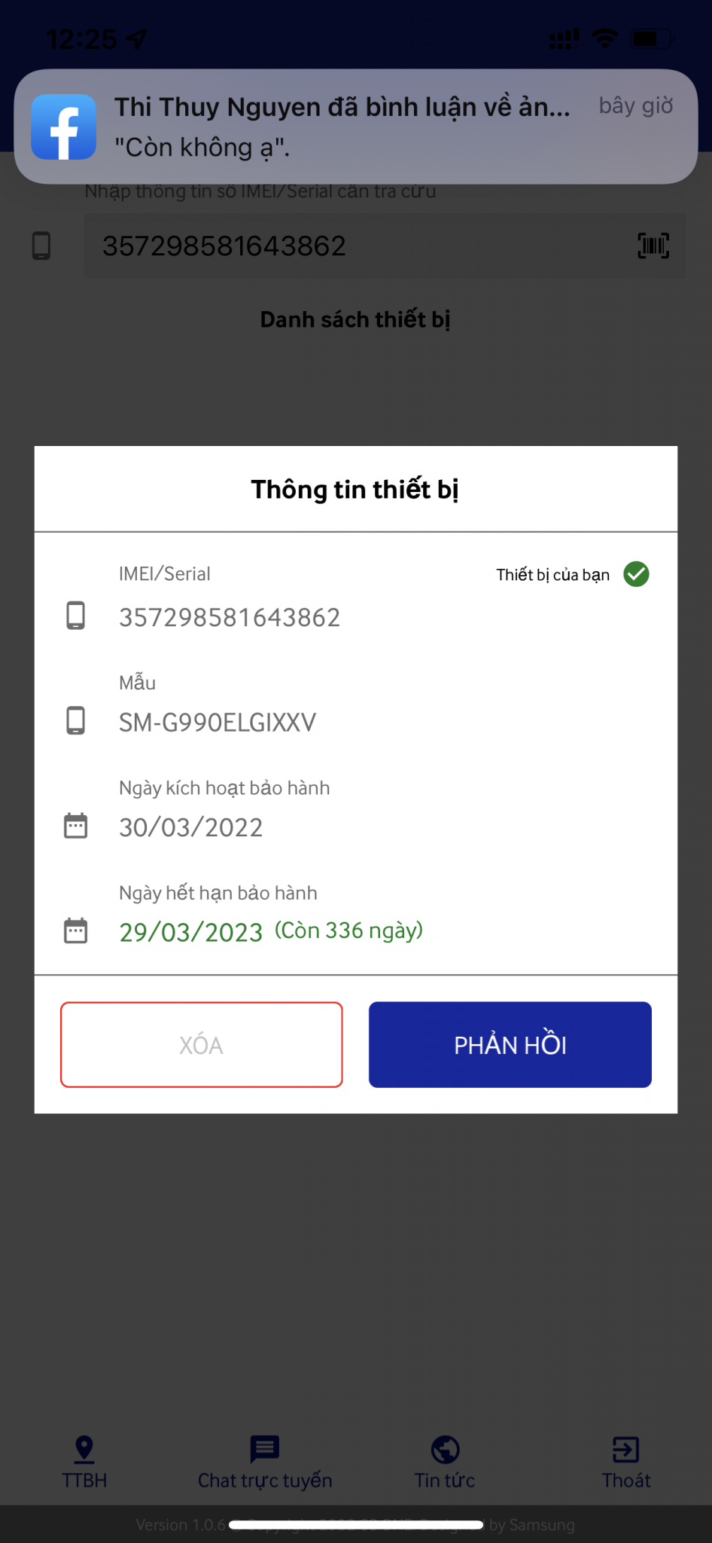This screenshot has width=712, height=1543.
Task: Tap the Danh sách thiết bị heading
Action: point(355,319)
